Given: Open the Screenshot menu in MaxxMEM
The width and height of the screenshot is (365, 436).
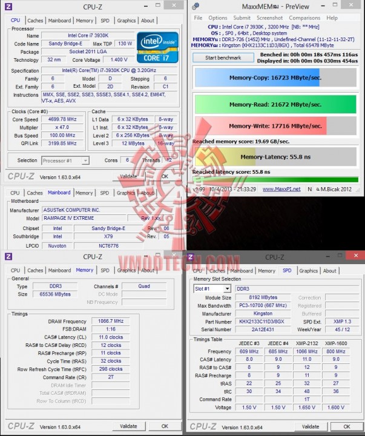Looking at the screenshot, I should [x=269, y=18].
